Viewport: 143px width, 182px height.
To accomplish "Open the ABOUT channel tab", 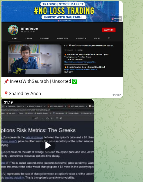I will [x=97, y=38].
